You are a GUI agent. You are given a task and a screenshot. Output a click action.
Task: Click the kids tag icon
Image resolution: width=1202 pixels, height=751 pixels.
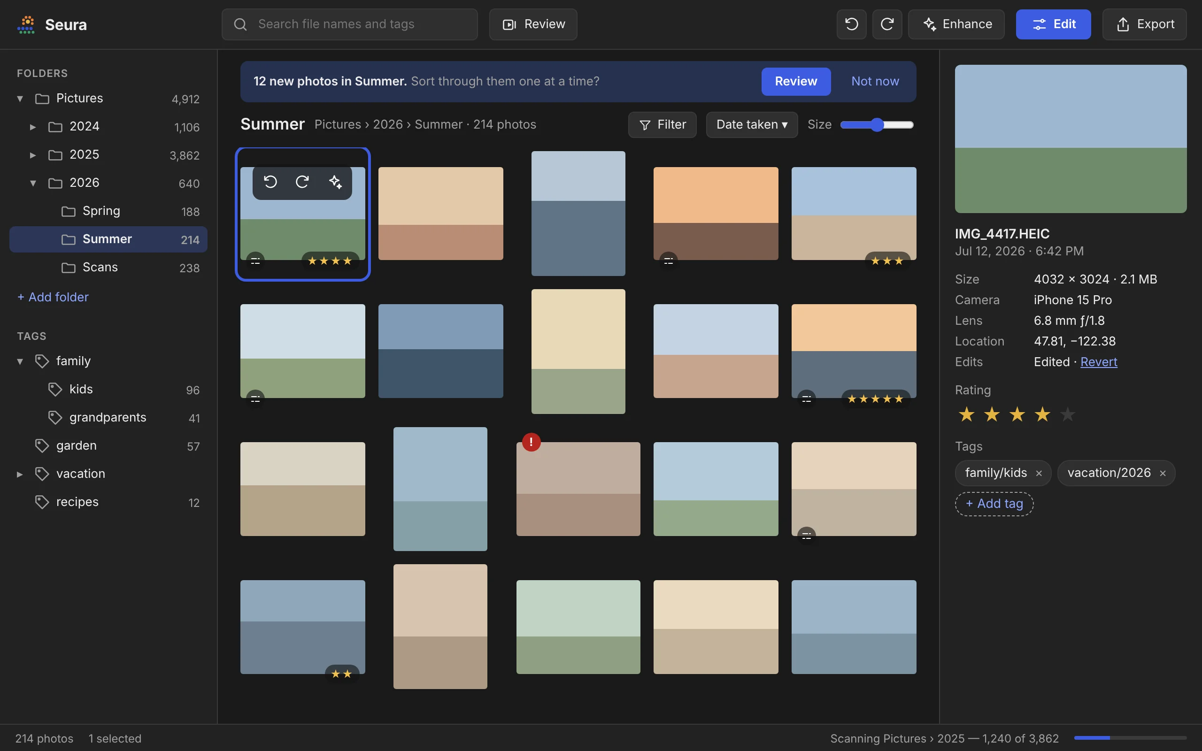pyautogui.click(x=55, y=390)
